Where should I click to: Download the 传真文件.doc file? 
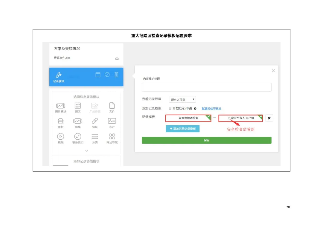[117, 58]
